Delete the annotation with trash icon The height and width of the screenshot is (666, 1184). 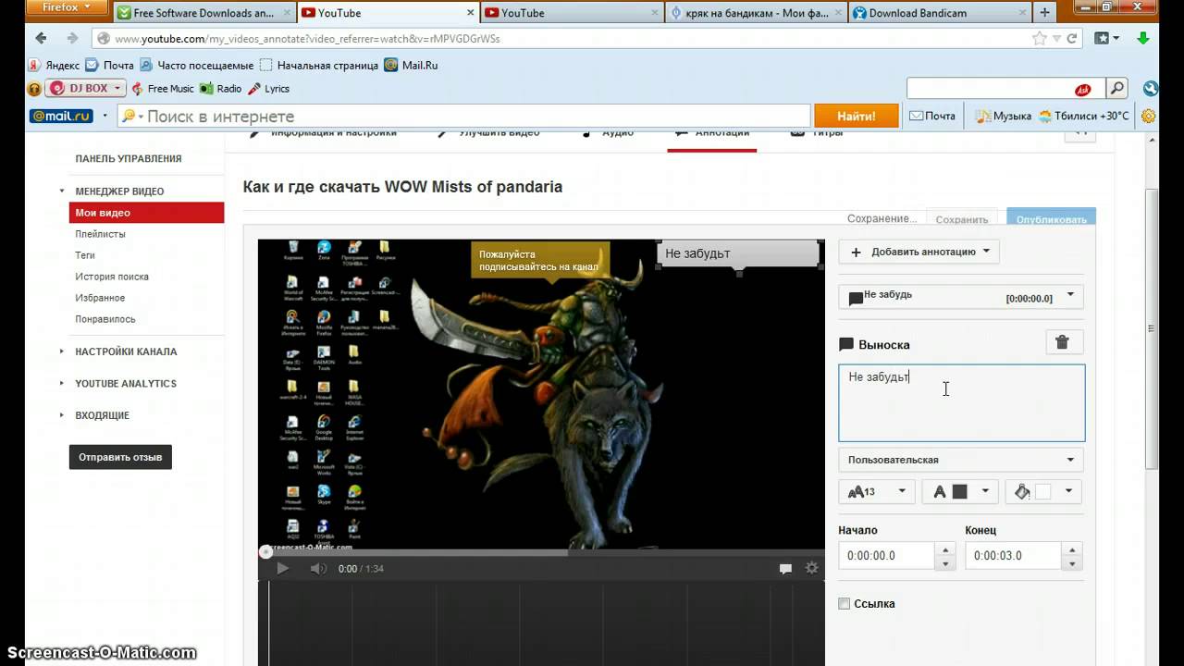pyautogui.click(x=1063, y=342)
